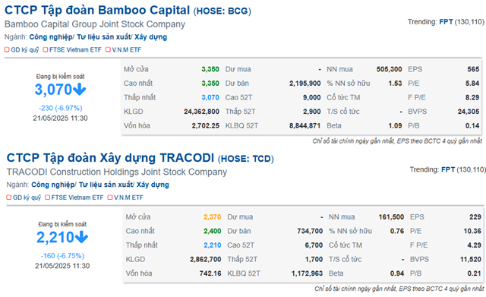This screenshot has height=297, width=486.
Task: Click trending FPT ticker in TRACODI section
Action: (x=448, y=169)
